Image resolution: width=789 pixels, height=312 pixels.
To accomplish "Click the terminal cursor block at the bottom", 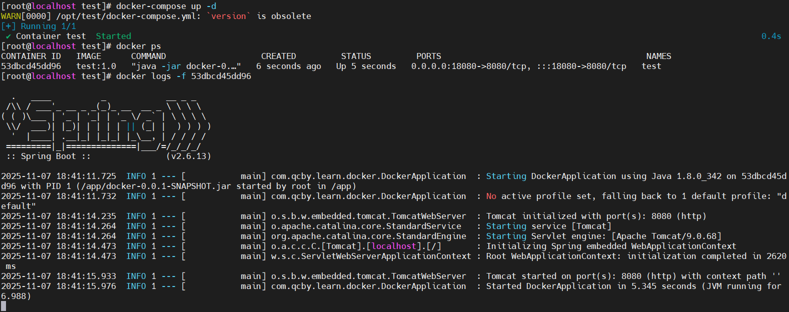I will (x=4, y=306).
